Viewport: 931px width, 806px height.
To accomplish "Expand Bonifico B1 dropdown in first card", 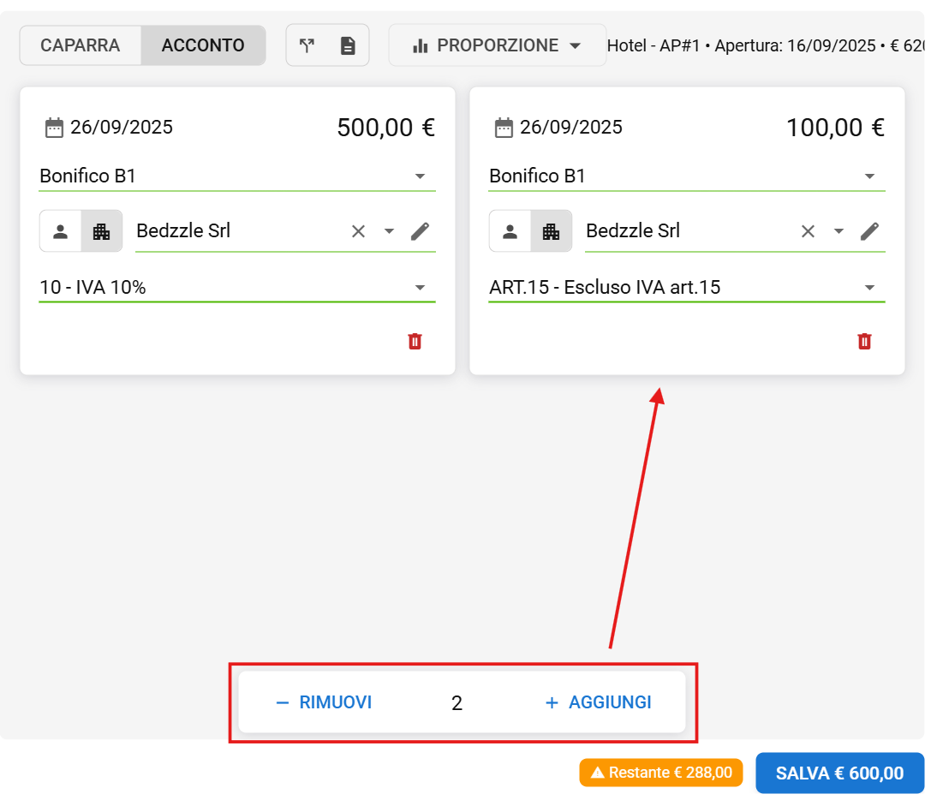I will (x=420, y=176).
